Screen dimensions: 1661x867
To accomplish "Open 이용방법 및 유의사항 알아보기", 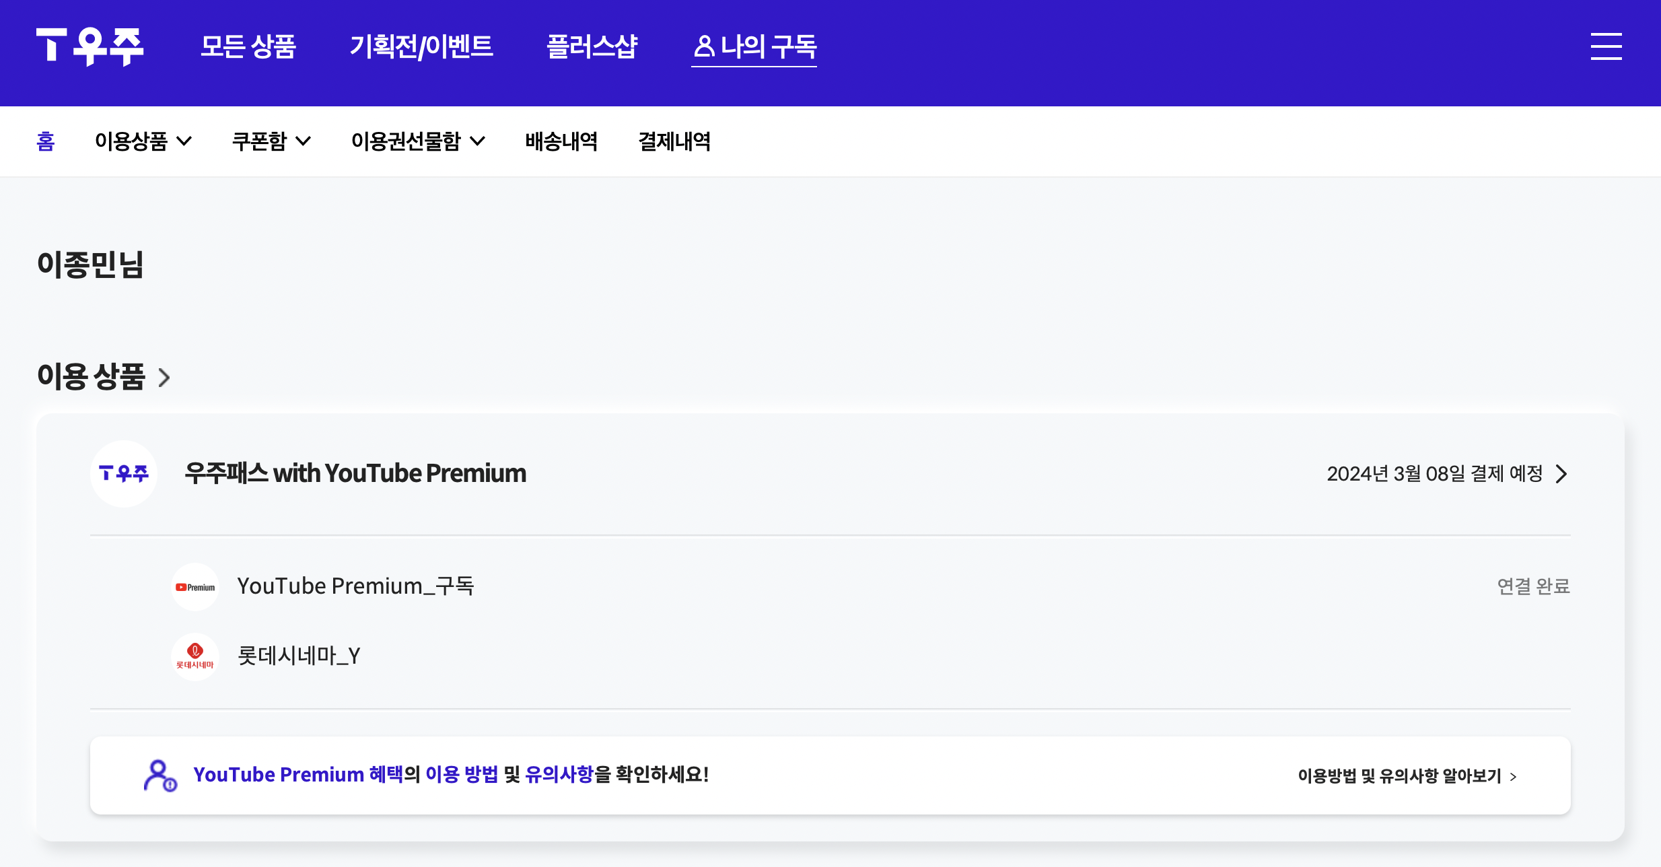I will [1407, 775].
